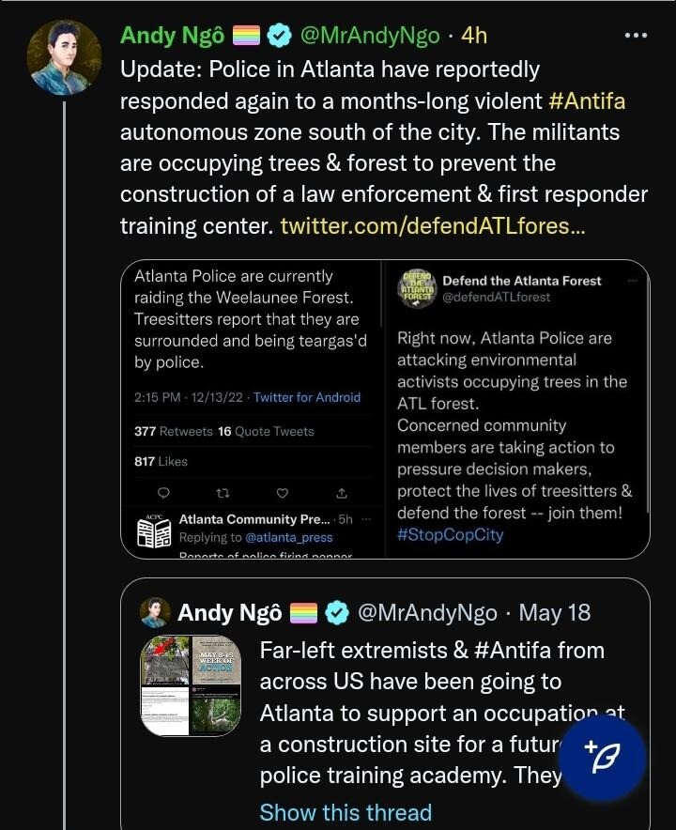The height and width of the screenshot is (830, 676).
Task: Open the #StopCopCity hashtag
Action: click(450, 535)
